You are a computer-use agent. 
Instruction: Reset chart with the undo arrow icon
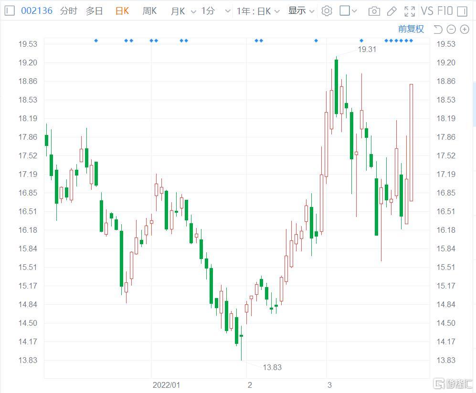(x=438, y=30)
